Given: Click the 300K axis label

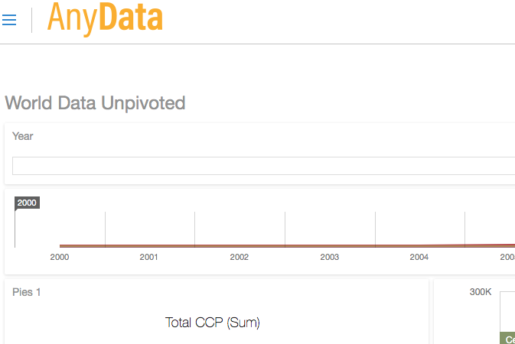Looking at the screenshot, I should click(481, 292).
